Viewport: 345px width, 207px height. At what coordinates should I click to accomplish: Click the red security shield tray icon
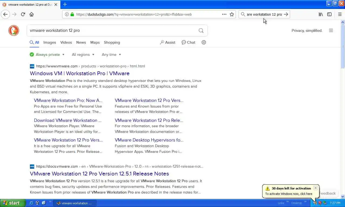click(320, 203)
